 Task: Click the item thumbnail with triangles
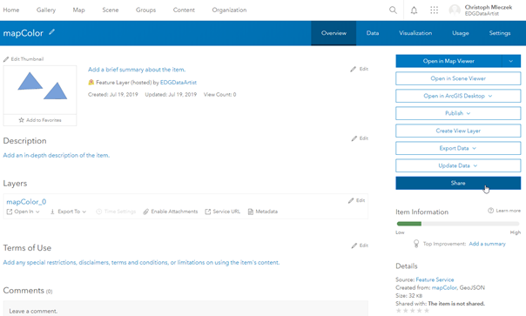coord(40,90)
